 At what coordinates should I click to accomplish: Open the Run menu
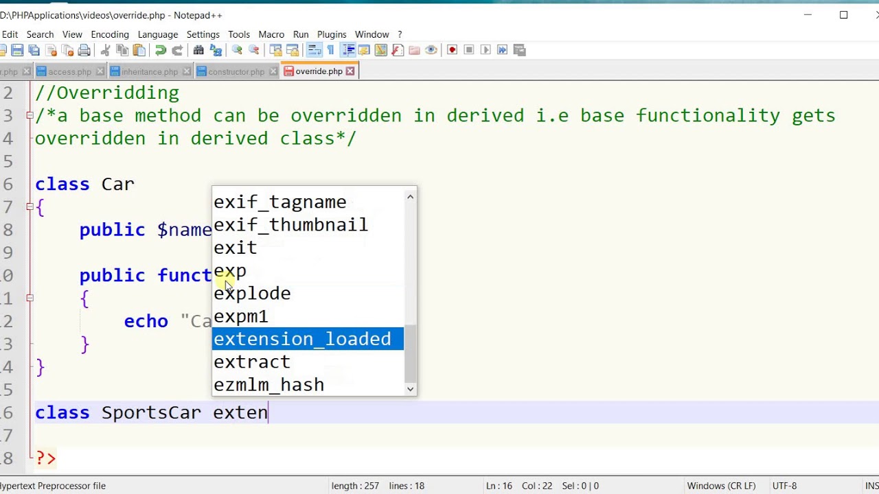pyautogui.click(x=301, y=34)
